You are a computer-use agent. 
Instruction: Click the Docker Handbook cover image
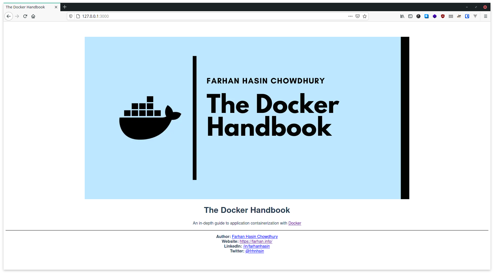pyautogui.click(x=247, y=118)
